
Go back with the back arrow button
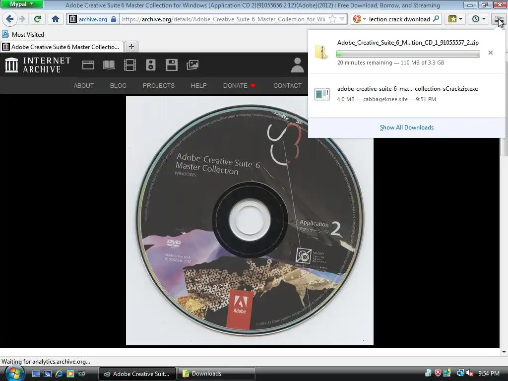click(10, 19)
